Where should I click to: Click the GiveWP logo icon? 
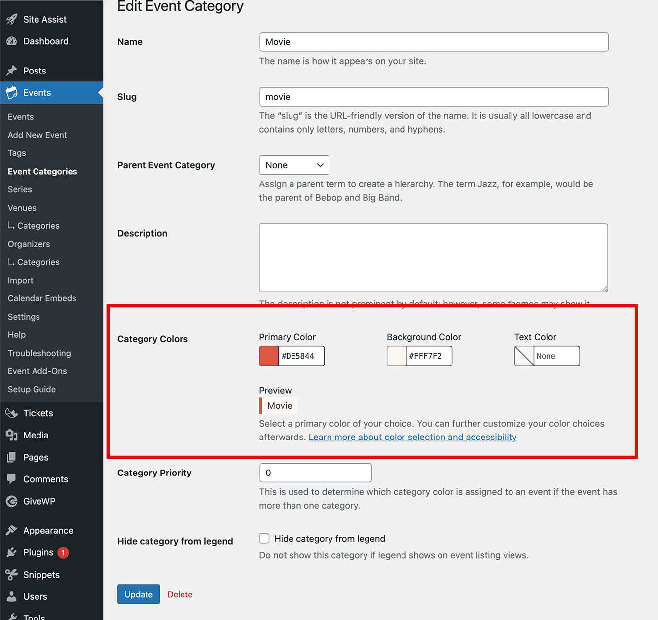(12, 501)
